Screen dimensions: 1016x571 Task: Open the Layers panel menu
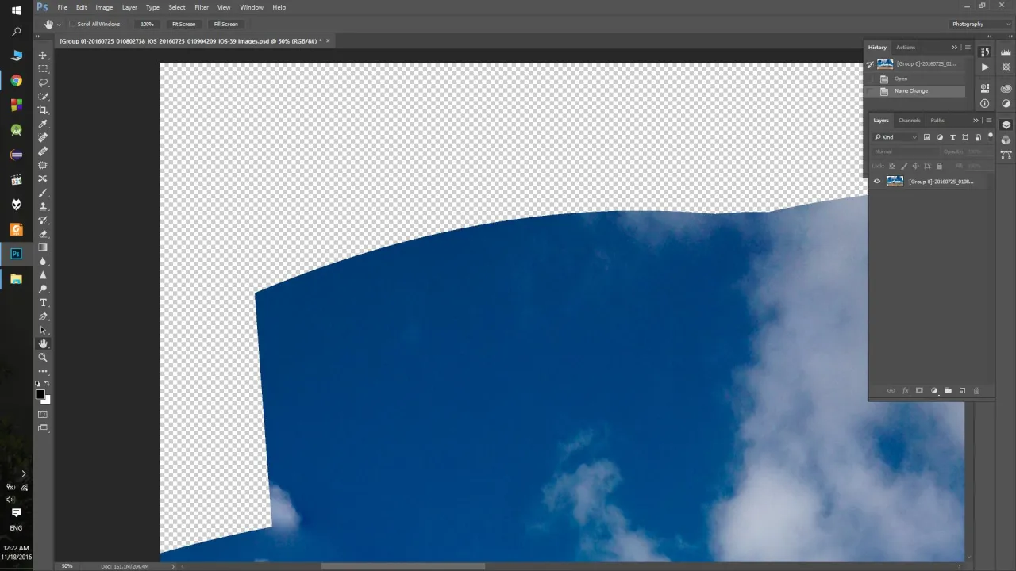click(x=989, y=120)
